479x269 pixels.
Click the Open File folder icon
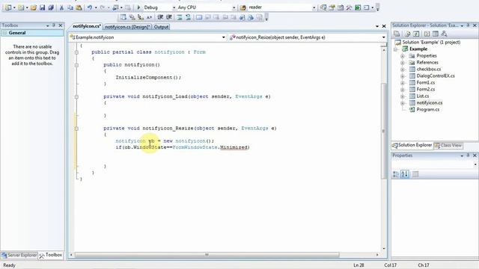point(34,7)
